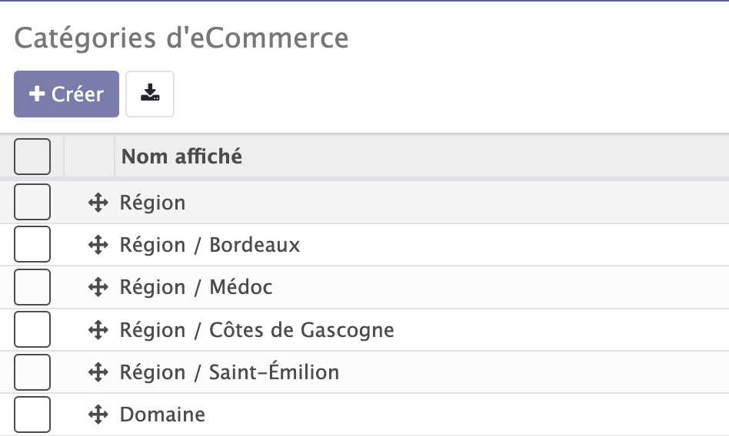
Task: Open the Domaine category record
Action: tap(162, 415)
